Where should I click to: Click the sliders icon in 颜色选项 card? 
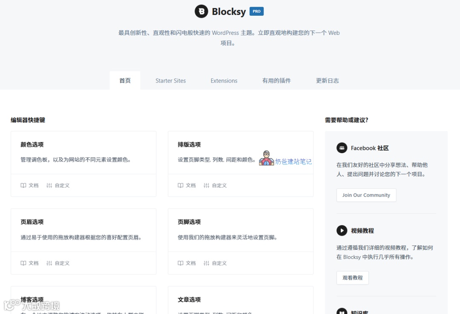(49, 185)
